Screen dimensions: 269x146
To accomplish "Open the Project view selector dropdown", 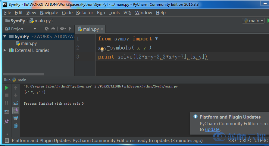I will click(x=35, y=29).
